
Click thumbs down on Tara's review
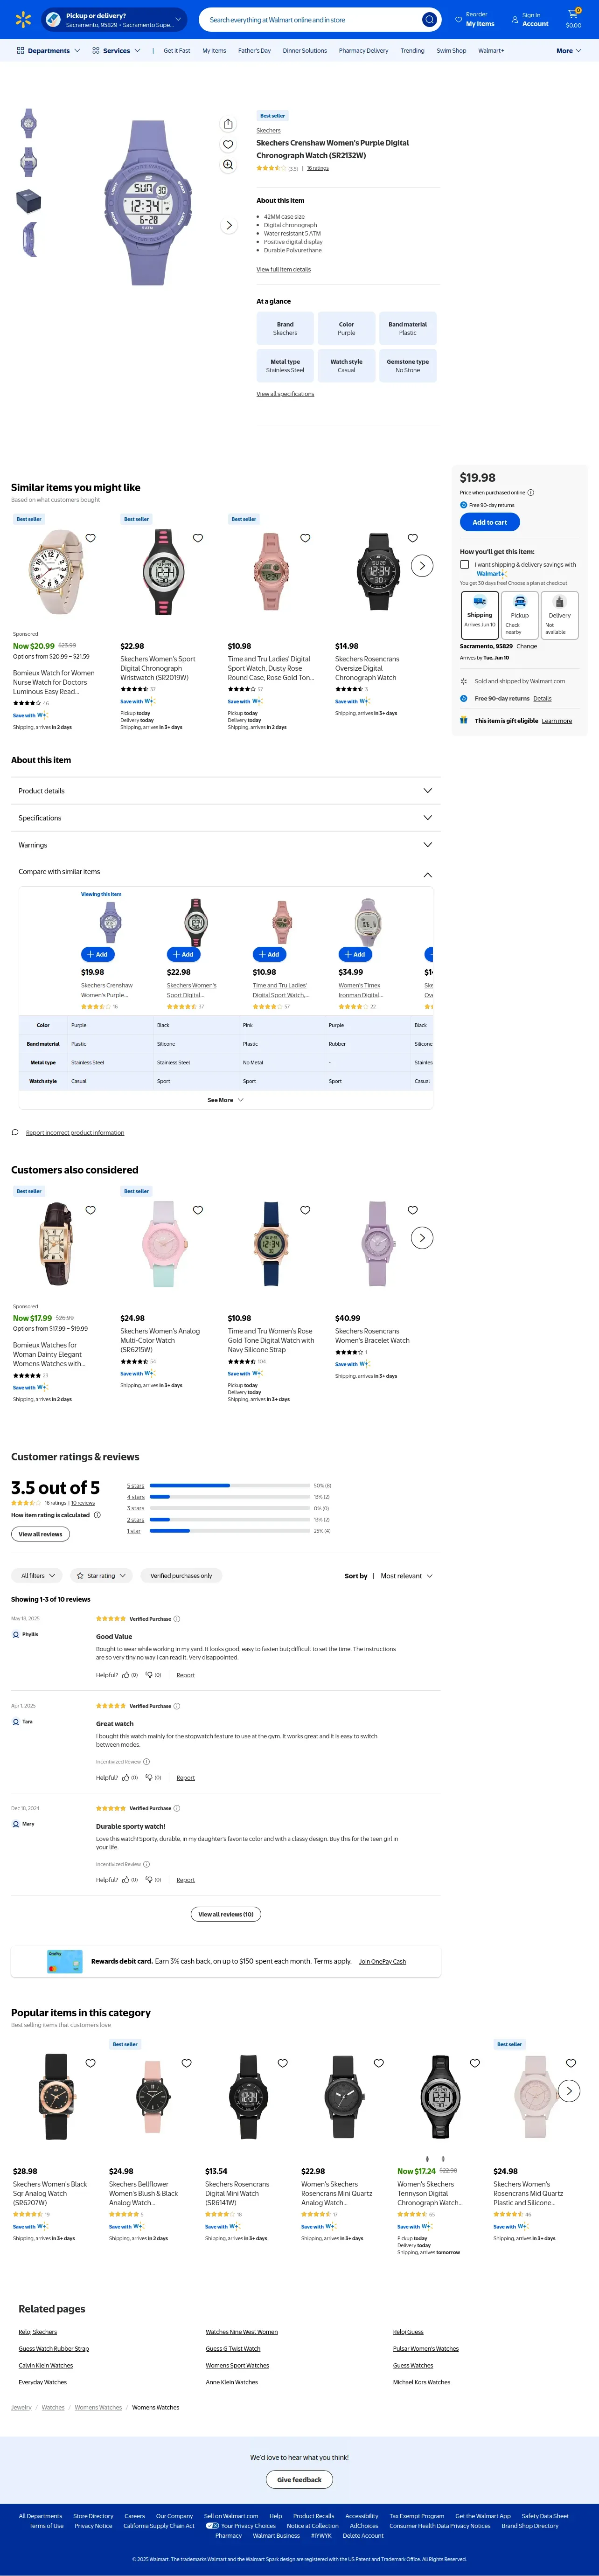click(149, 1778)
